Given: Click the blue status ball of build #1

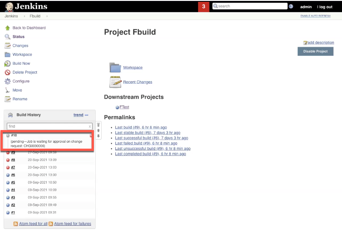Looking at the screenshot, I should [x=8, y=213].
